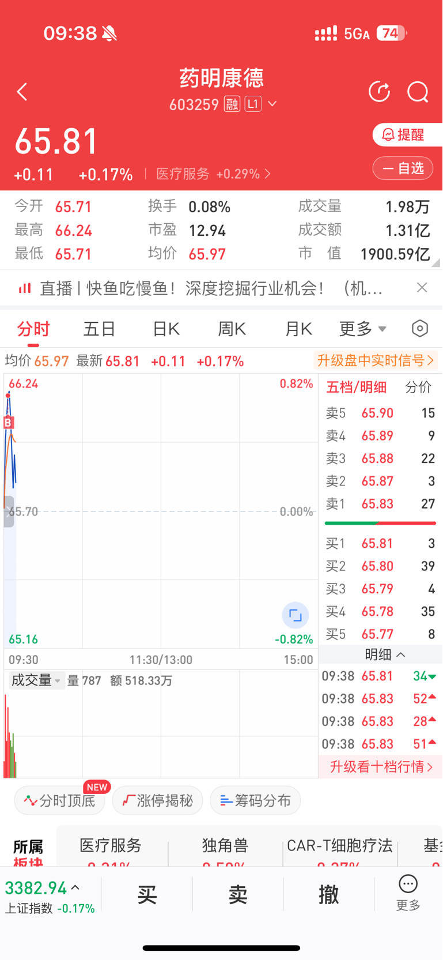
Task: Tap the 撤 cancel order button
Action: [x=329, y=895]
